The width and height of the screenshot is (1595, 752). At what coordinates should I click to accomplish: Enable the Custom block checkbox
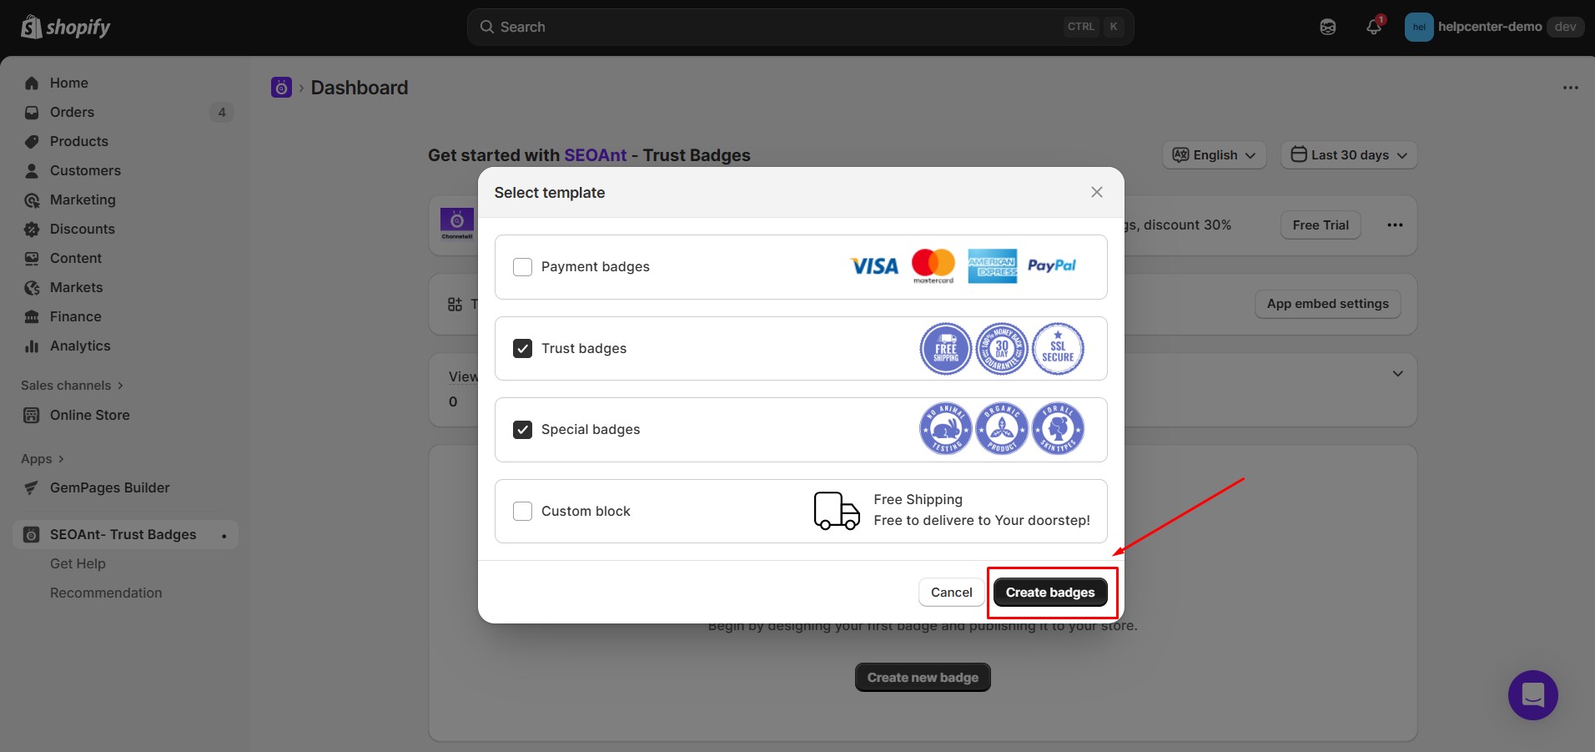(522, 511)
